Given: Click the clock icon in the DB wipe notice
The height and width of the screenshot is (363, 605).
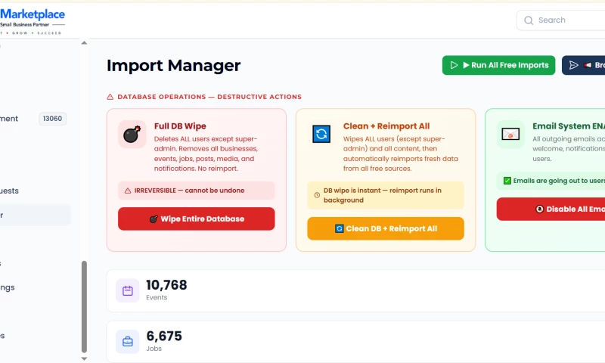Looking at the screenshot, I should click(317, 195).
